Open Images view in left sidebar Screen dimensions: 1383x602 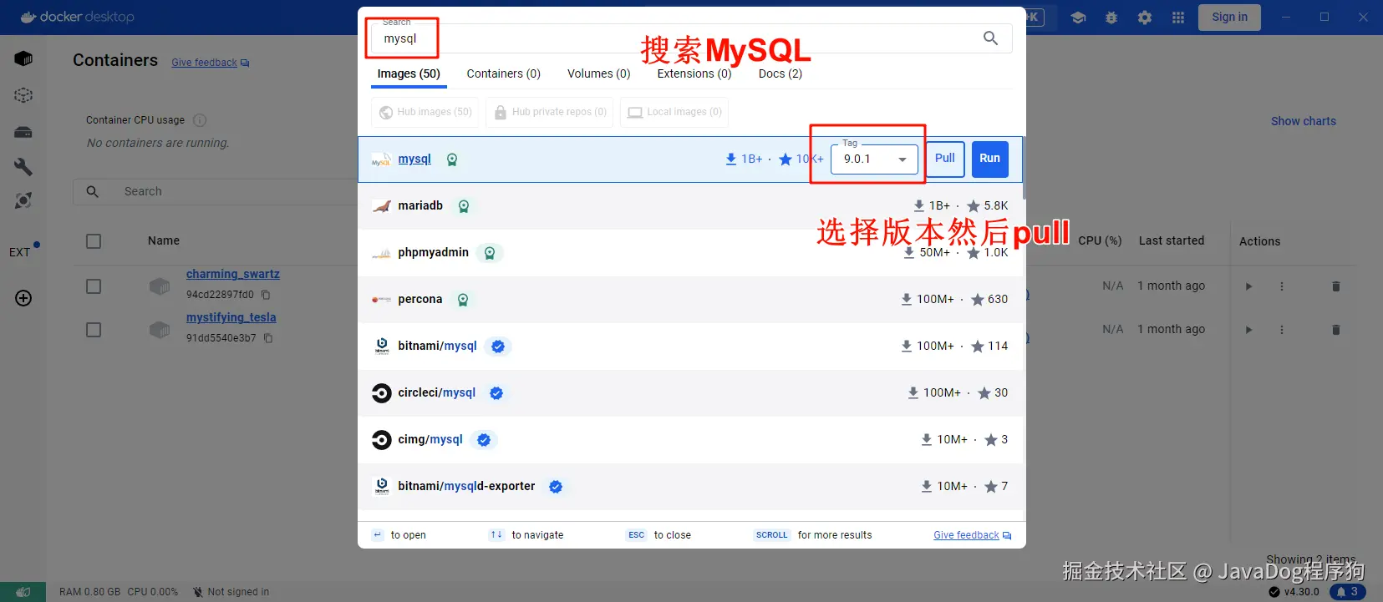point(23,95)
